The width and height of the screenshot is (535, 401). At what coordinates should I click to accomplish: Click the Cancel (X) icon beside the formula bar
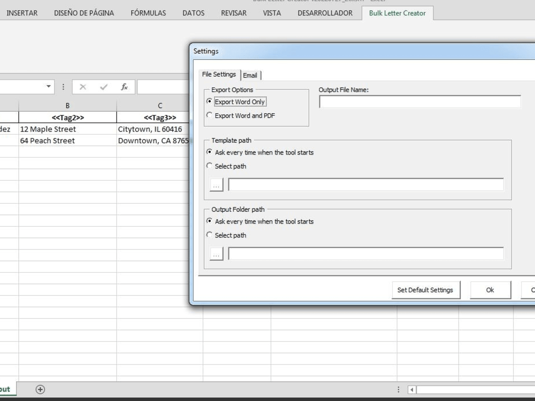pyautogui.click(x=82, y=87)
